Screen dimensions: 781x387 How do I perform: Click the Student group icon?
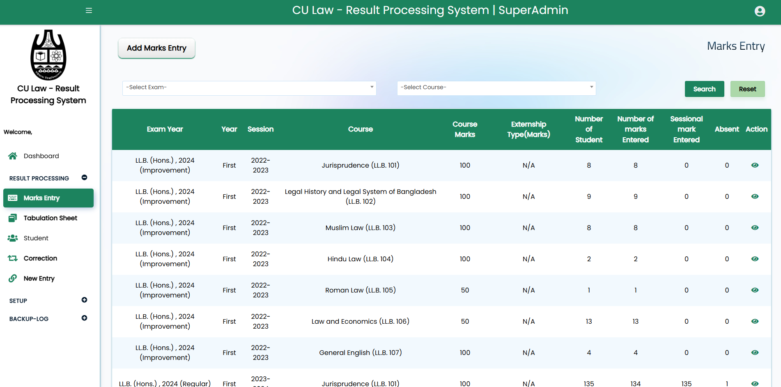pyautogui.click(x=13, y=238)
